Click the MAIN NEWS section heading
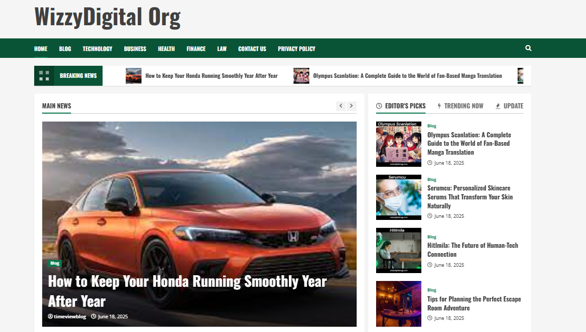Image resolution: width=586 pixels, height=332 pixels. click(x=56, y=106)
